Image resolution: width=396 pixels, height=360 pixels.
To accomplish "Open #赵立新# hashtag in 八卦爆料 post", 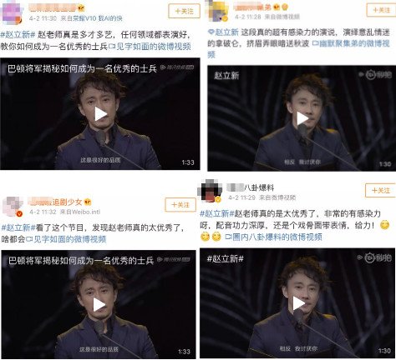I will tap(217, 213).
